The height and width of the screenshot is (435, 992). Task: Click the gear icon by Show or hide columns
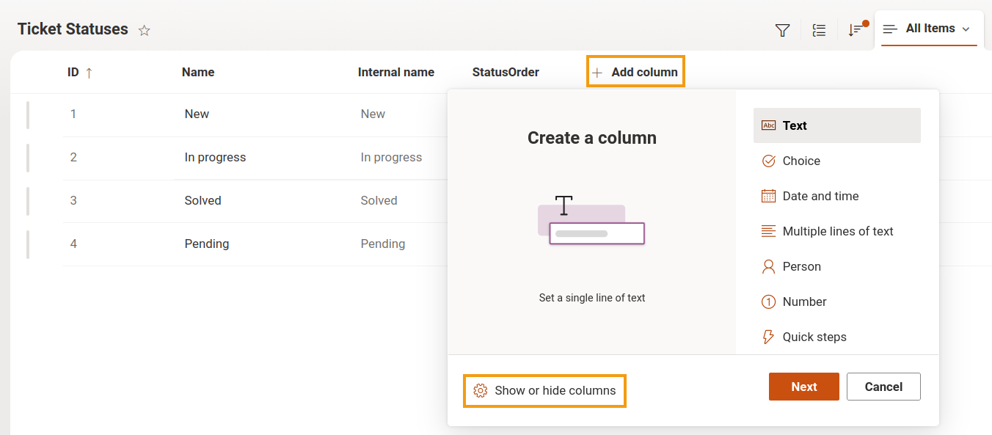481,390
